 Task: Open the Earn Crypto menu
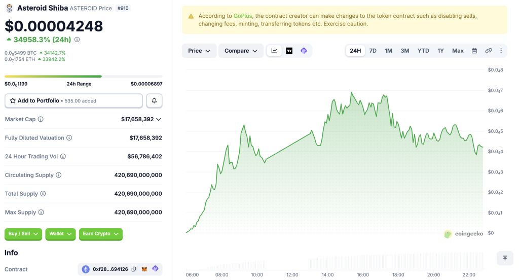point(101,234)
